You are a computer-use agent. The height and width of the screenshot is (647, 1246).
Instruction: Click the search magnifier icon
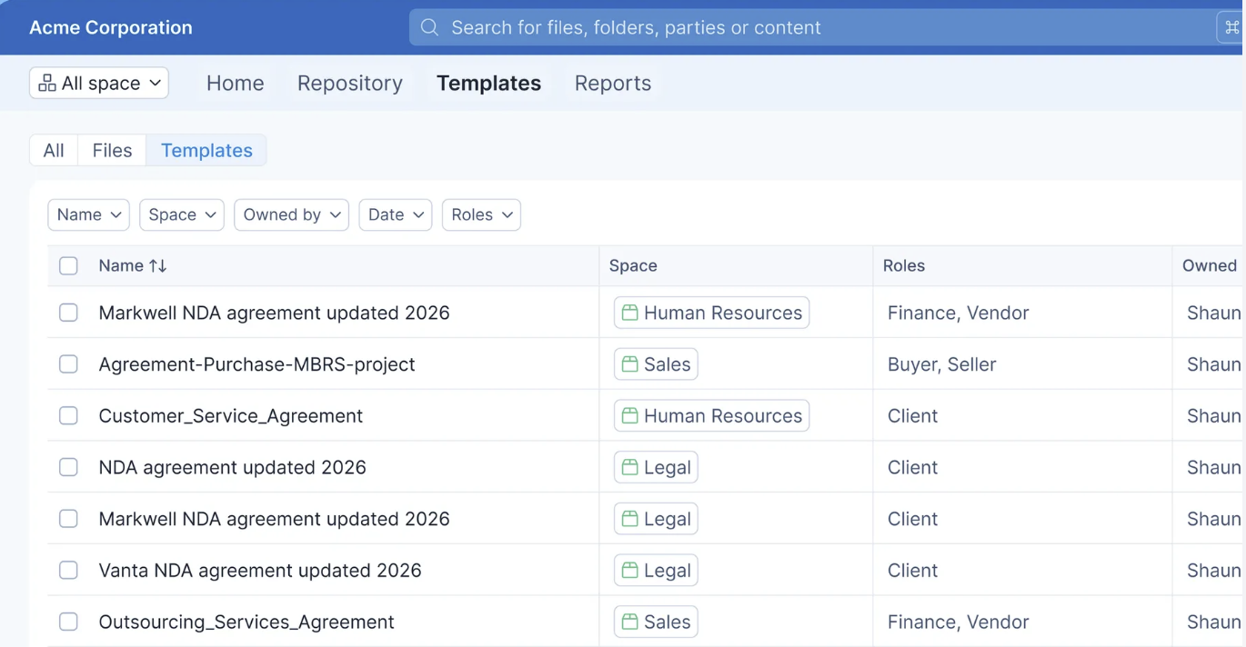429,27
